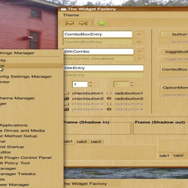This screenshot has width=188, height=188.
Task: Click the Widget Factory title bar window icon
Action: pos(63,9)
